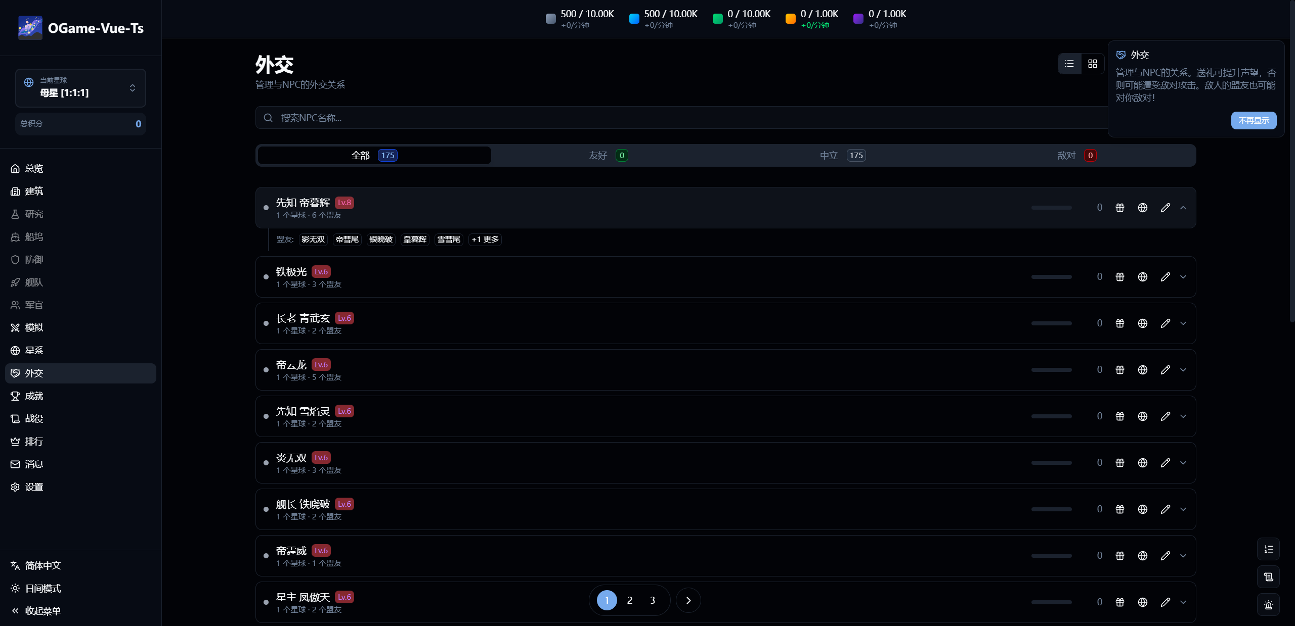Image resolution: width=1295 pixels, height=626 pixels.
Task: Collapse the 先知 帝暮辉 ally details
Action: click(x=1183, y=208)
